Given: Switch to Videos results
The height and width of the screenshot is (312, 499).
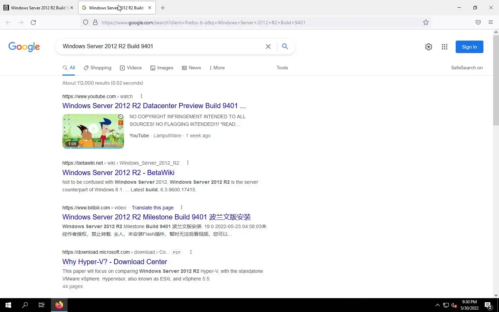Looking at the screenshot, I should 131,68.
